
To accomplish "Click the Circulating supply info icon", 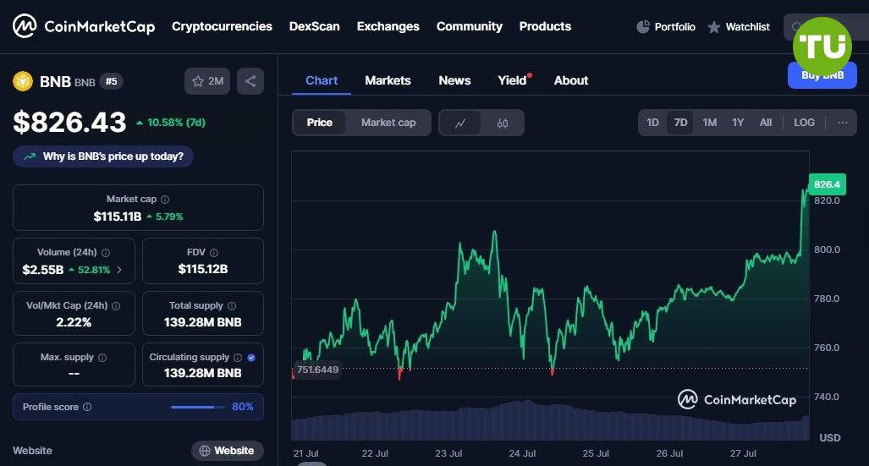I will tap(238, 358).
